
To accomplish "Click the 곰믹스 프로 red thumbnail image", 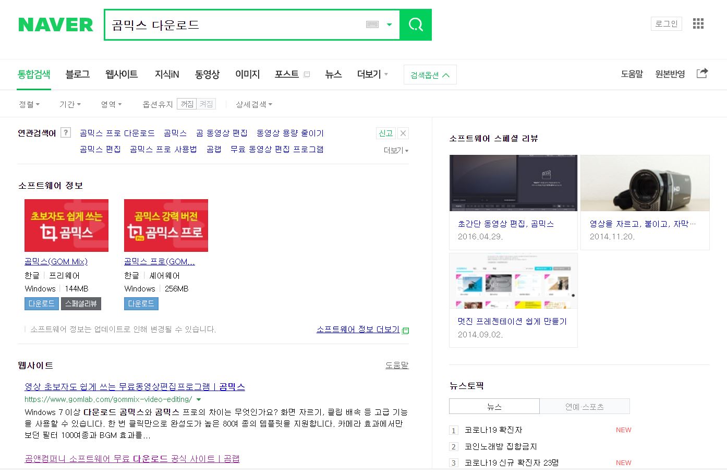I will click(x=166, y=225).
